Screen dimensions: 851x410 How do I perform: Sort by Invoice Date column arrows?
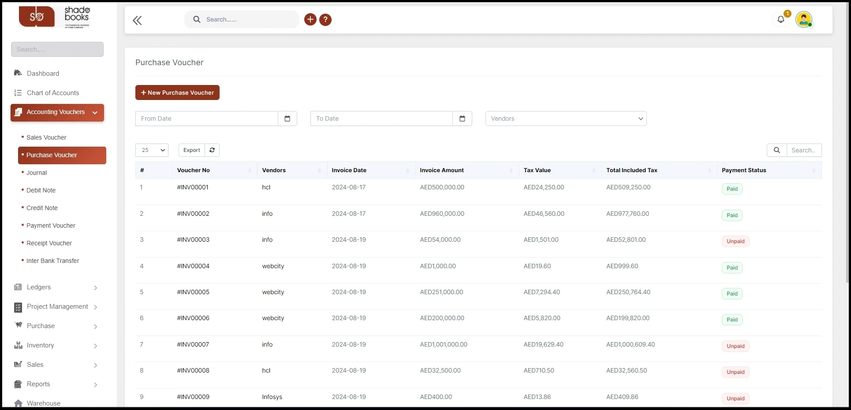[407, 170]
